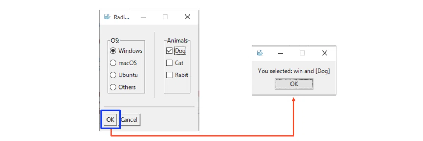Close the Radi... window
This screenshot has height=141, width=423.
(x=188, y=17)
